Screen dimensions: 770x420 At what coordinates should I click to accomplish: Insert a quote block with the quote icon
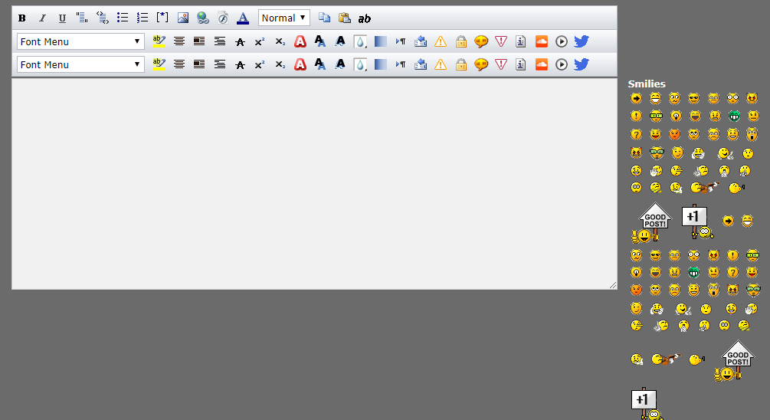[x=82, y=18]
